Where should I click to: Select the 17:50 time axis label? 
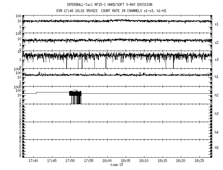coord(70,161)
